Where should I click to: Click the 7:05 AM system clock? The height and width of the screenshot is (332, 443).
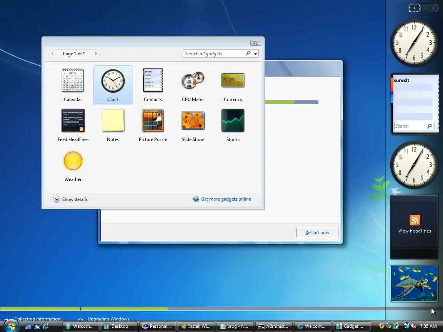coord(428,326)
